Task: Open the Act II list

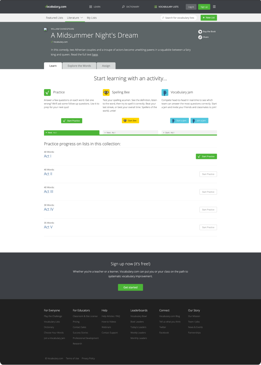Action: click(x=48, y=174)
